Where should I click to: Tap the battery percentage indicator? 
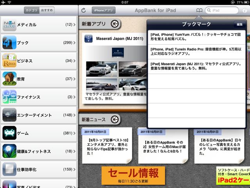tap(240, 2)
